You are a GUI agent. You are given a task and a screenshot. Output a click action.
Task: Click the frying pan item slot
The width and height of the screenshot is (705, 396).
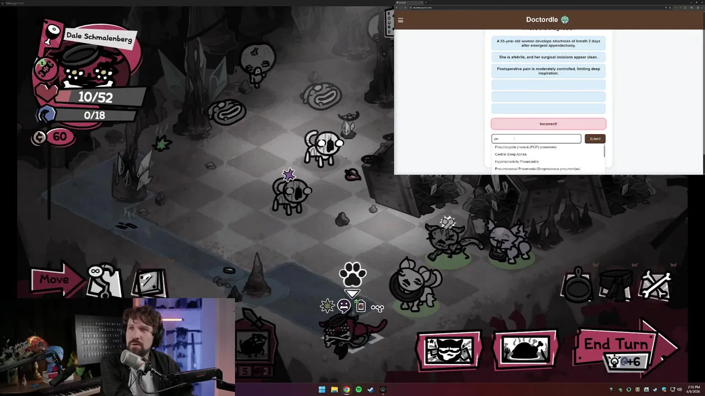pos(577,285)
